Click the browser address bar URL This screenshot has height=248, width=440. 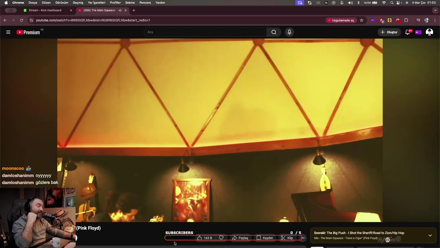click(93, 20)
